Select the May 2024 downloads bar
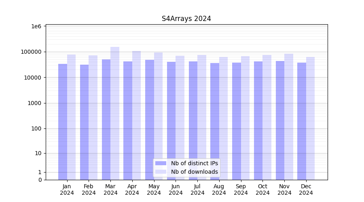 click(158, 116)
